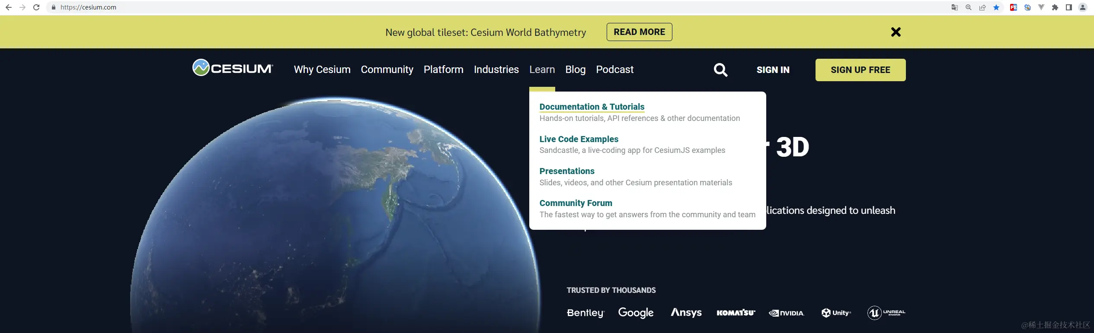Click 'Slides, videos, and other Cesium presentation materials'
The image size is (1094, 333).
[636, 183]
